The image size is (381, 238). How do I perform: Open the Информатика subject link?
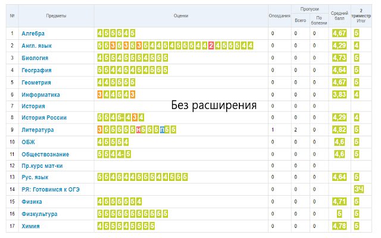40,95
